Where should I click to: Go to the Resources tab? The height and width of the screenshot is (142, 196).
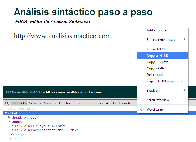click(96, 103)
